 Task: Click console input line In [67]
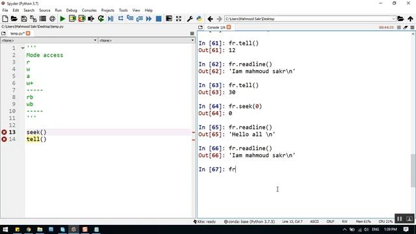pos(304,169)
